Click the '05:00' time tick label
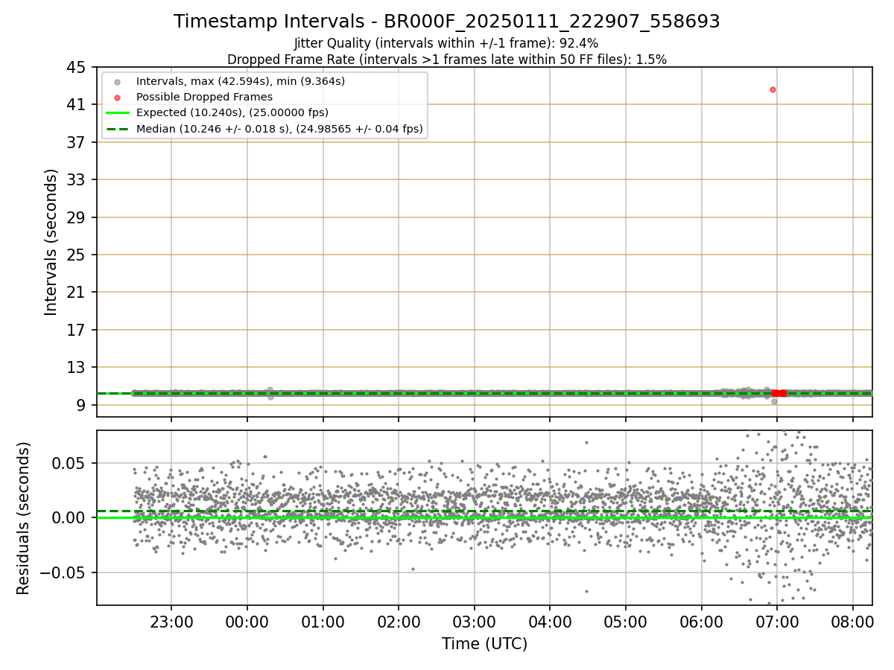This screenshot has width=894, height=670. (625, 622)
